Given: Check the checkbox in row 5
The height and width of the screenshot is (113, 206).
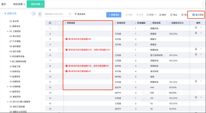Looking at the screenshot, I should pyautogui.click(x=59, y=50).
